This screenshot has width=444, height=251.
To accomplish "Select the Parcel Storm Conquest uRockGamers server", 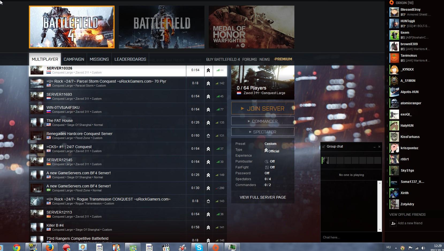I will click(x=128, y=83).
